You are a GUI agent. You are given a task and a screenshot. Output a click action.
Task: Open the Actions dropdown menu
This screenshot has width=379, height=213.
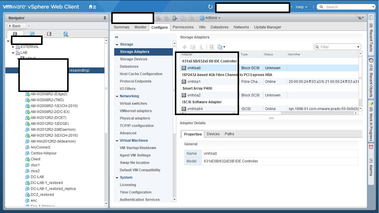pos(210,18)
